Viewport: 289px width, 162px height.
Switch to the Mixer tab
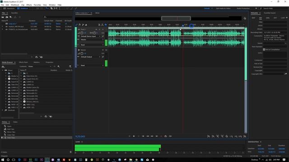pyautogui.click(x=98, y=13)
